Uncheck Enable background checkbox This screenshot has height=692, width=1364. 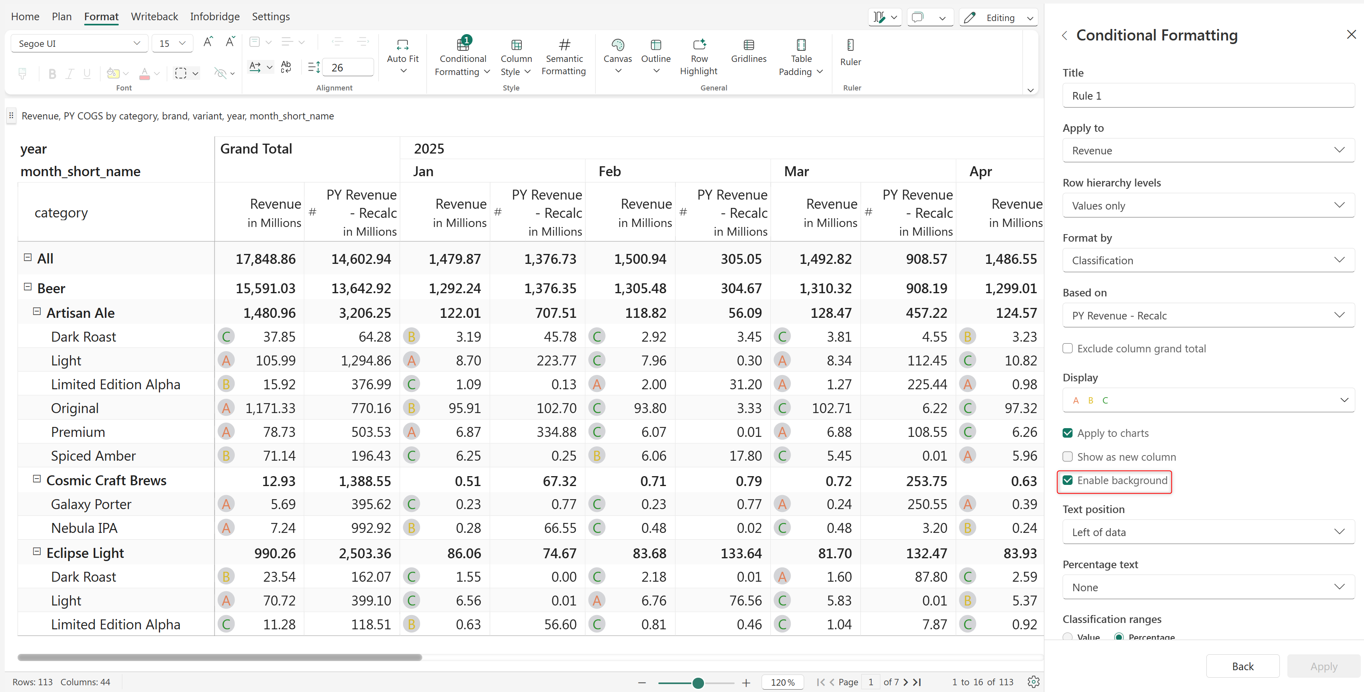[x=1067, y=481]
